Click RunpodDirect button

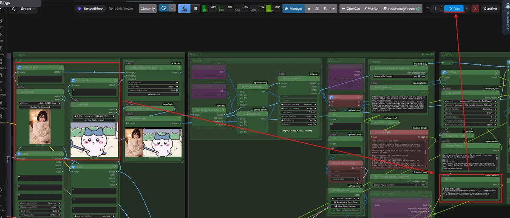[90, 8]
